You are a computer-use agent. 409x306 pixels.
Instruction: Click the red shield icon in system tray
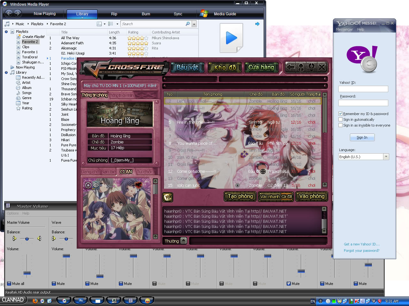[x=380, y=301]
